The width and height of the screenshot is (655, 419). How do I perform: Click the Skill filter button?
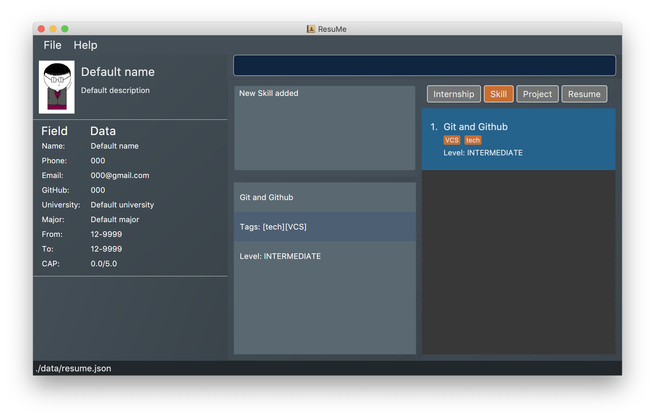(x=499, y=94)
